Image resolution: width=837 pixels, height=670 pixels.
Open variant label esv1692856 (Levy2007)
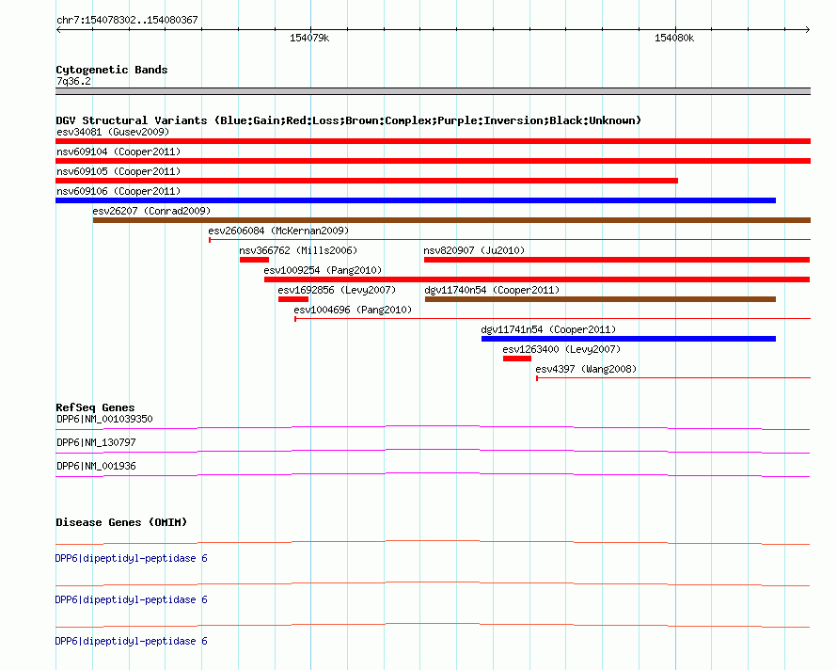point(337,290)
